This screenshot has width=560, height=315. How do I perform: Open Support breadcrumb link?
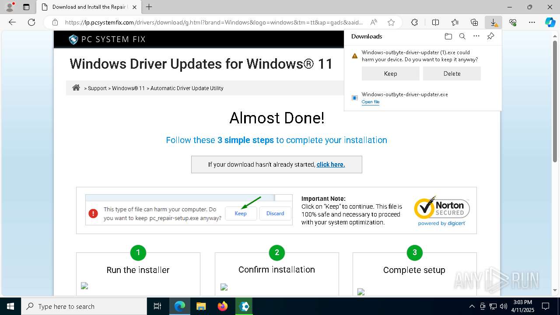click(x=97, y=88)
